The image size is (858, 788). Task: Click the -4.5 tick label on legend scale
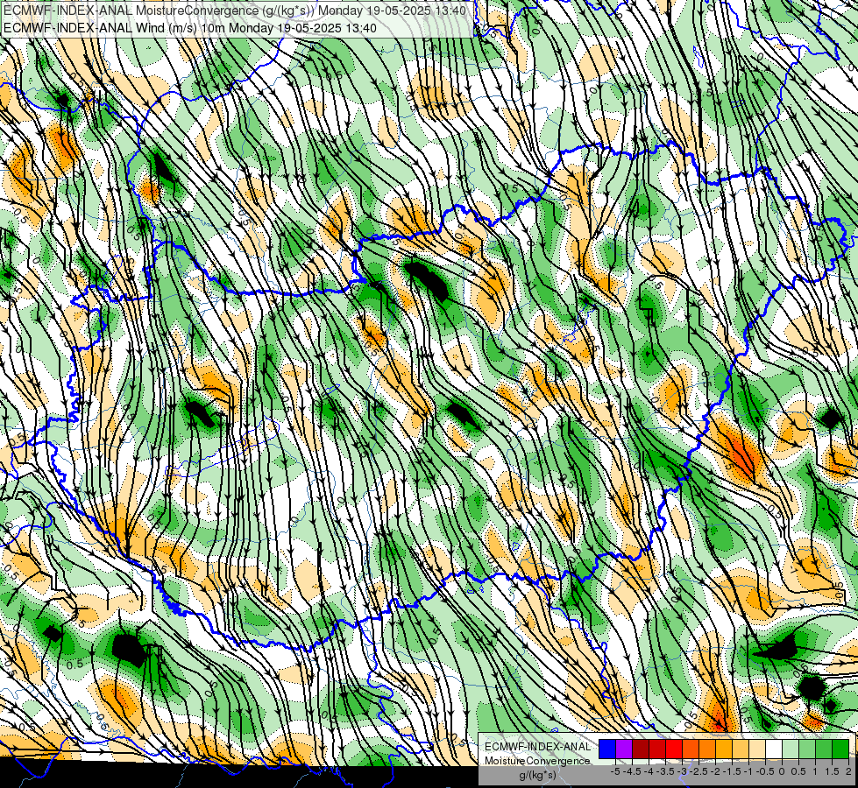(x=632, y=771)
